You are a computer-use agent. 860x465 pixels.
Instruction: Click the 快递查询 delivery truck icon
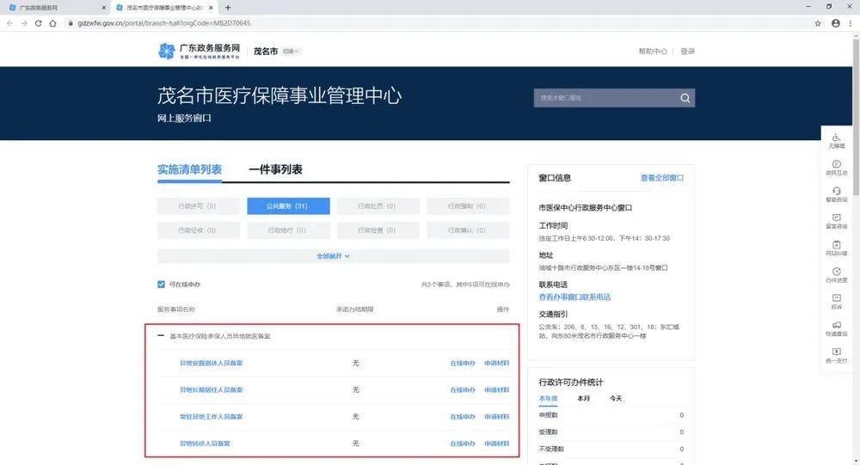tap(836, 326)
